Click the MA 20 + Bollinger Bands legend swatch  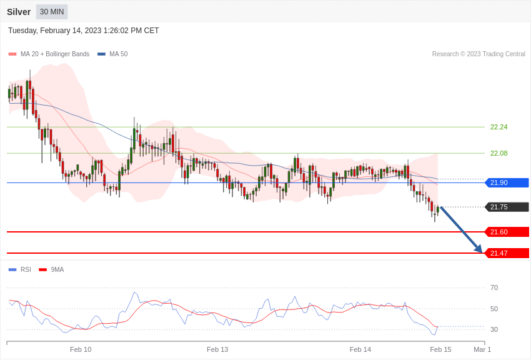(x=12, y=54)
